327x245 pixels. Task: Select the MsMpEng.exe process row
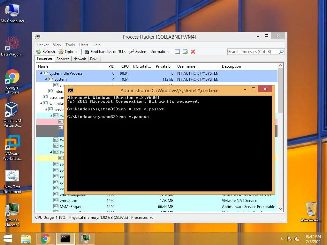click(157, 207)
